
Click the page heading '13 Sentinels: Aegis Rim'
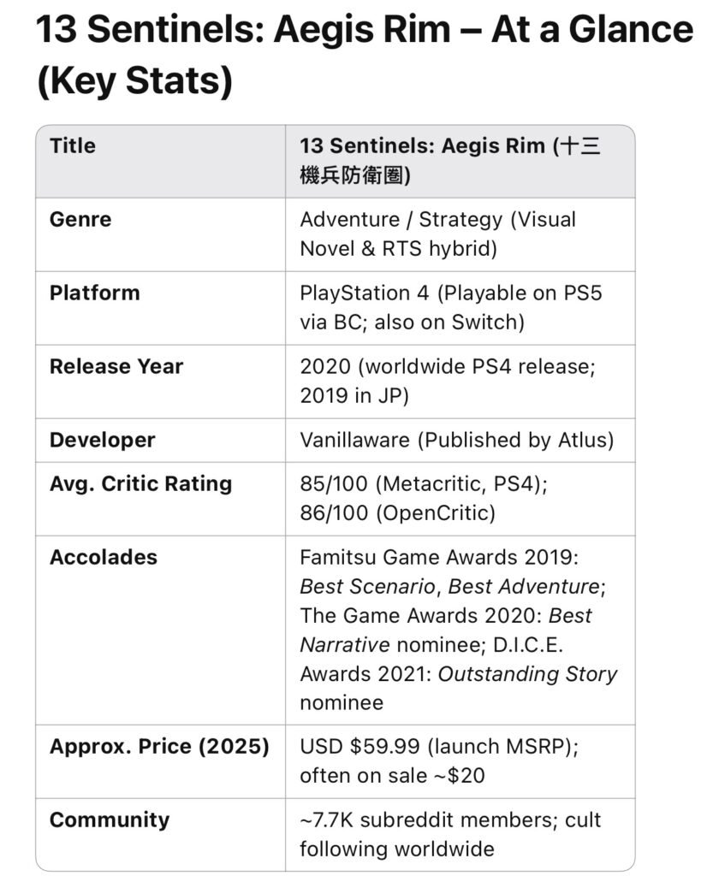click(243, 29)
